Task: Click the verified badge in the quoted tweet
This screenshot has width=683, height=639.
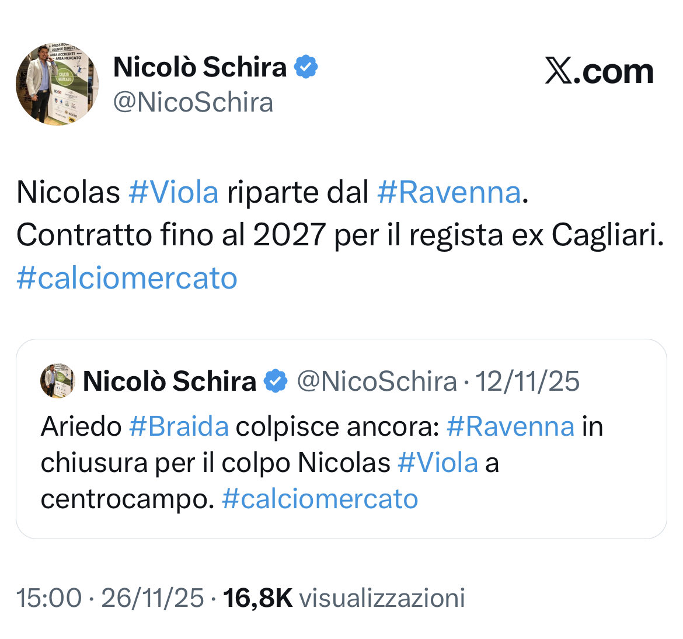Action: pos(276,381)
